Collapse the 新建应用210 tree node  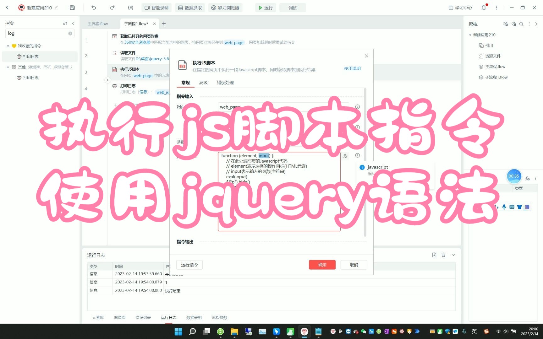point(470,35)
